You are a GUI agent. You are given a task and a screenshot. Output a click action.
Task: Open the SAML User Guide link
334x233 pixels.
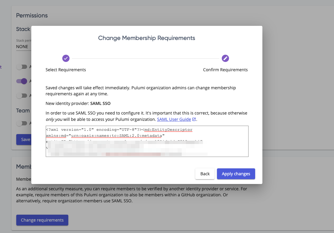[174, 119]
